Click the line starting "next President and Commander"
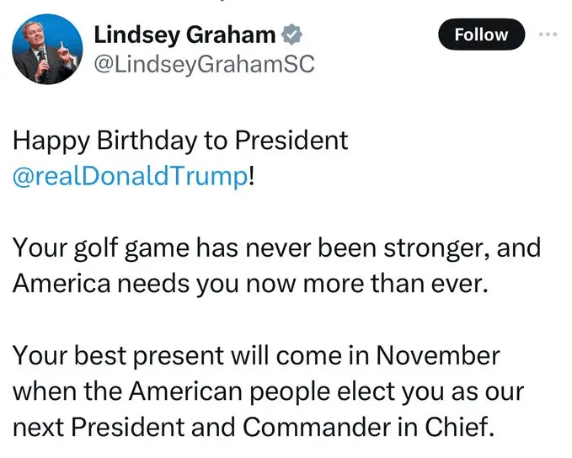 (251, 428)
